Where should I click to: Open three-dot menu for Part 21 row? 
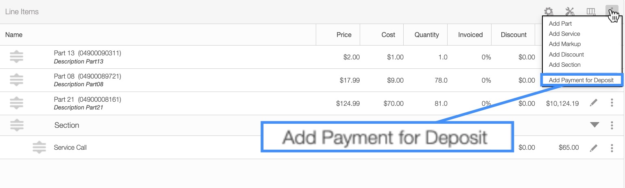tap(612, 103)
